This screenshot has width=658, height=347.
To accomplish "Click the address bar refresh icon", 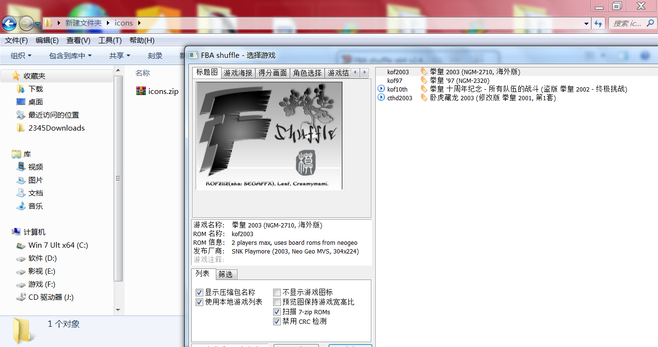I will coord(598,23).
